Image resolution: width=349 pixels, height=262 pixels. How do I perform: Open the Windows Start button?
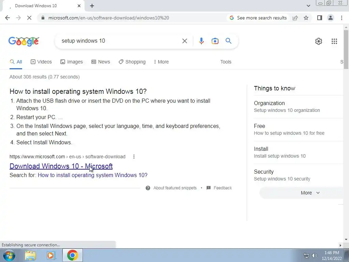point(9,255)
